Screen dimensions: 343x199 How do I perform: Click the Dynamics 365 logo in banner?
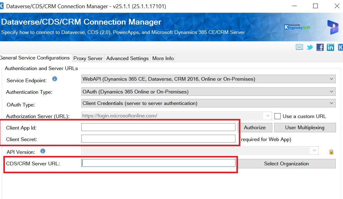pyautogui.click(x=333, y=27)
